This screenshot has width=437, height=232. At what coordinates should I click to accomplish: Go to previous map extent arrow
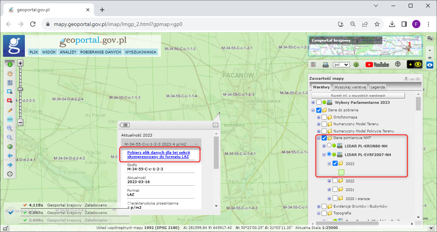(x=10, y=156)
